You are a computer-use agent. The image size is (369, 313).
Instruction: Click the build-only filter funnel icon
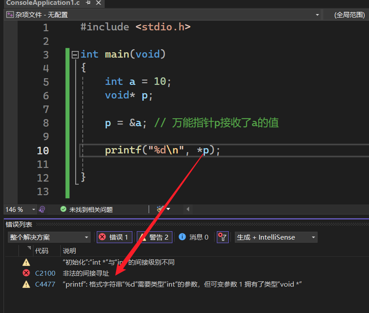[223, 237]
